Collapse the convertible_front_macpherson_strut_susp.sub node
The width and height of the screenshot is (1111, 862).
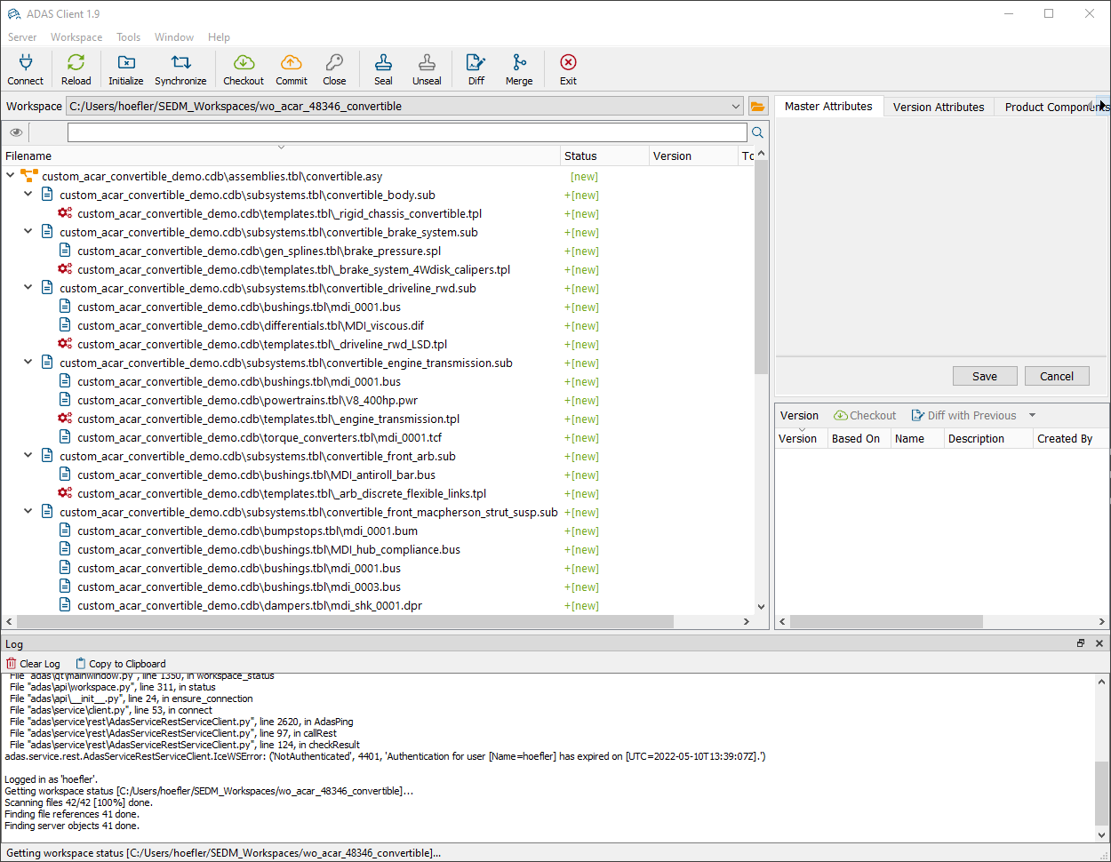click(28, 512)
